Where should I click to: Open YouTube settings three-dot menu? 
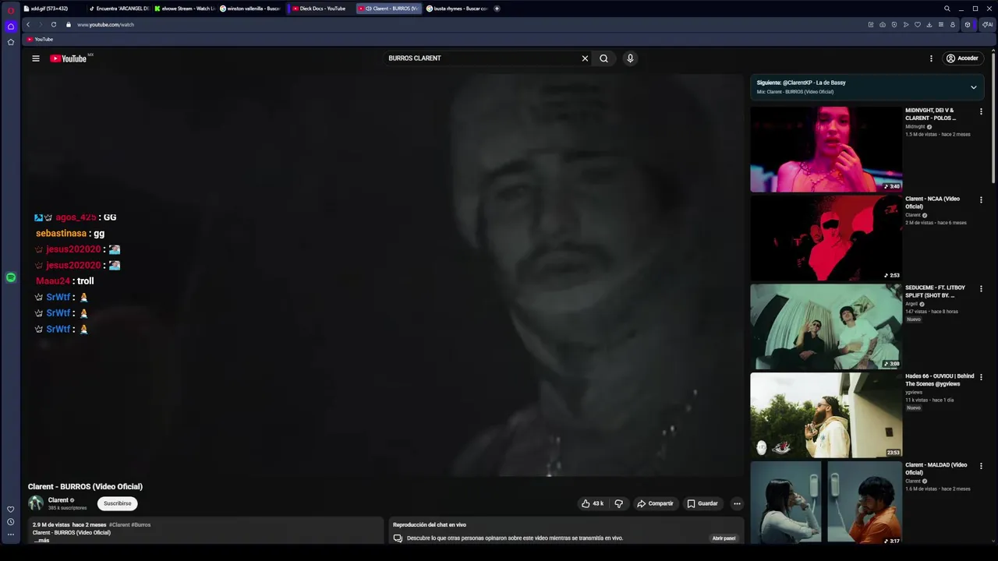click(931, 58)
